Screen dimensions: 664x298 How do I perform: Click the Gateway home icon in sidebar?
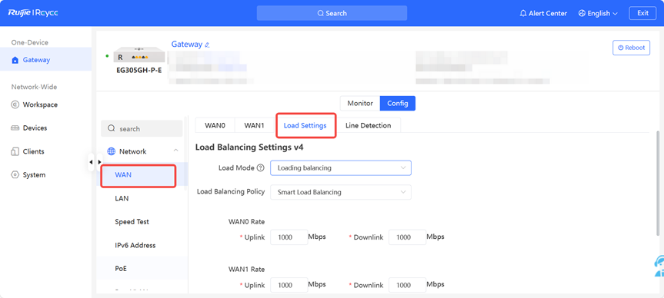15,60
